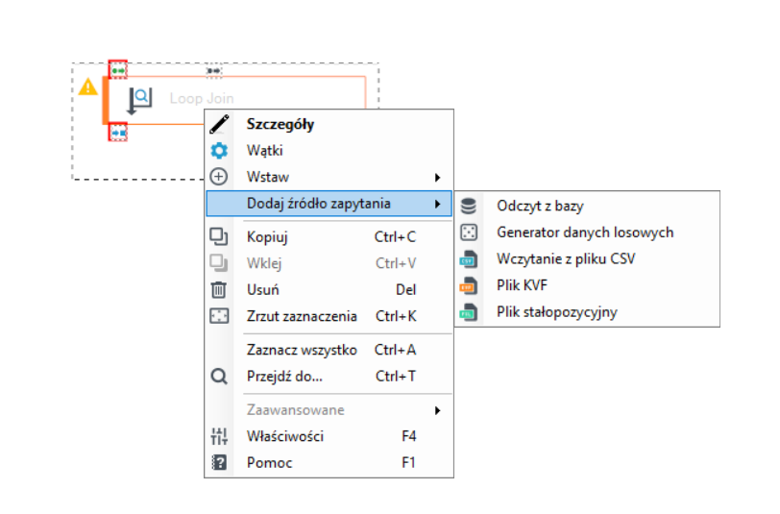Choose Zrzut zaznaczenia entry
The image size is (780, 514).
pos(329,316)
